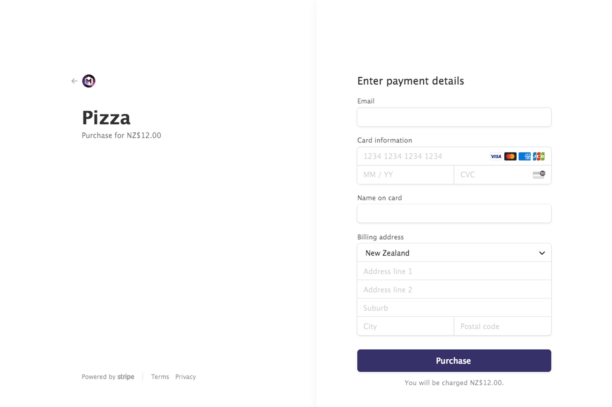Click the JCB card brand icon
This screenshot has height=407, width=612.
[x=539, y=156]
